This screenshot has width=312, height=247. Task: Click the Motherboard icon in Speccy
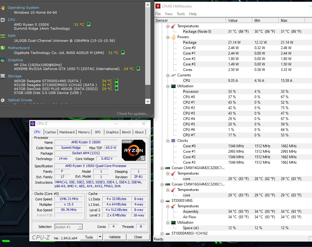pos(3,48)
